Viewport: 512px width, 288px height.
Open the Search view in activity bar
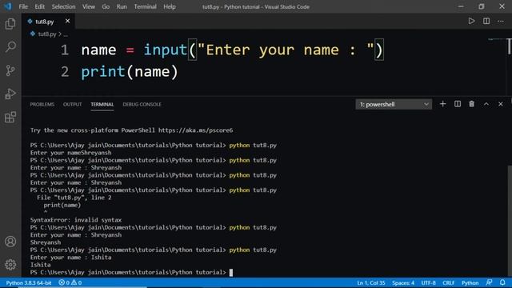10,46
